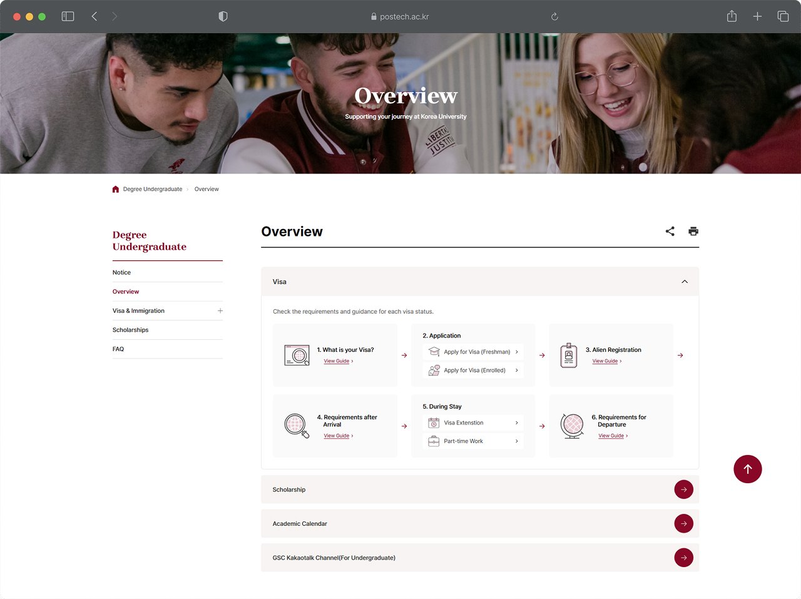Select Notice in the sidebar menu
The height and width of the screenshot is (599, 801).
[x=121, y=272]
